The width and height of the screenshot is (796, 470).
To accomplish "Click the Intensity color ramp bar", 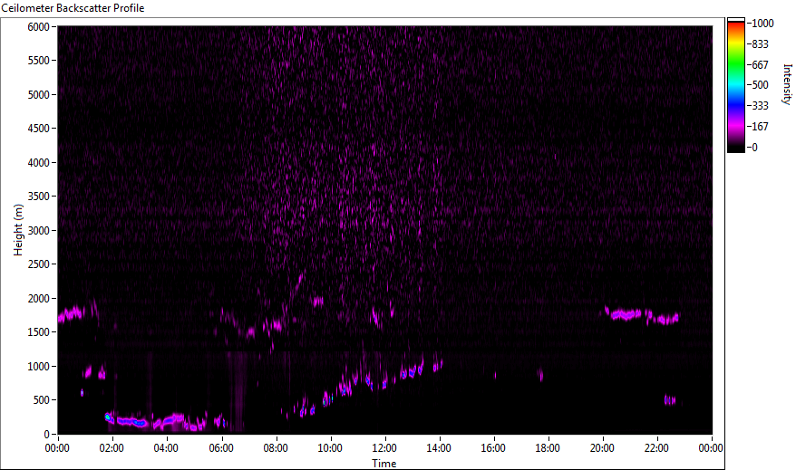I will (x=736, y=84).
